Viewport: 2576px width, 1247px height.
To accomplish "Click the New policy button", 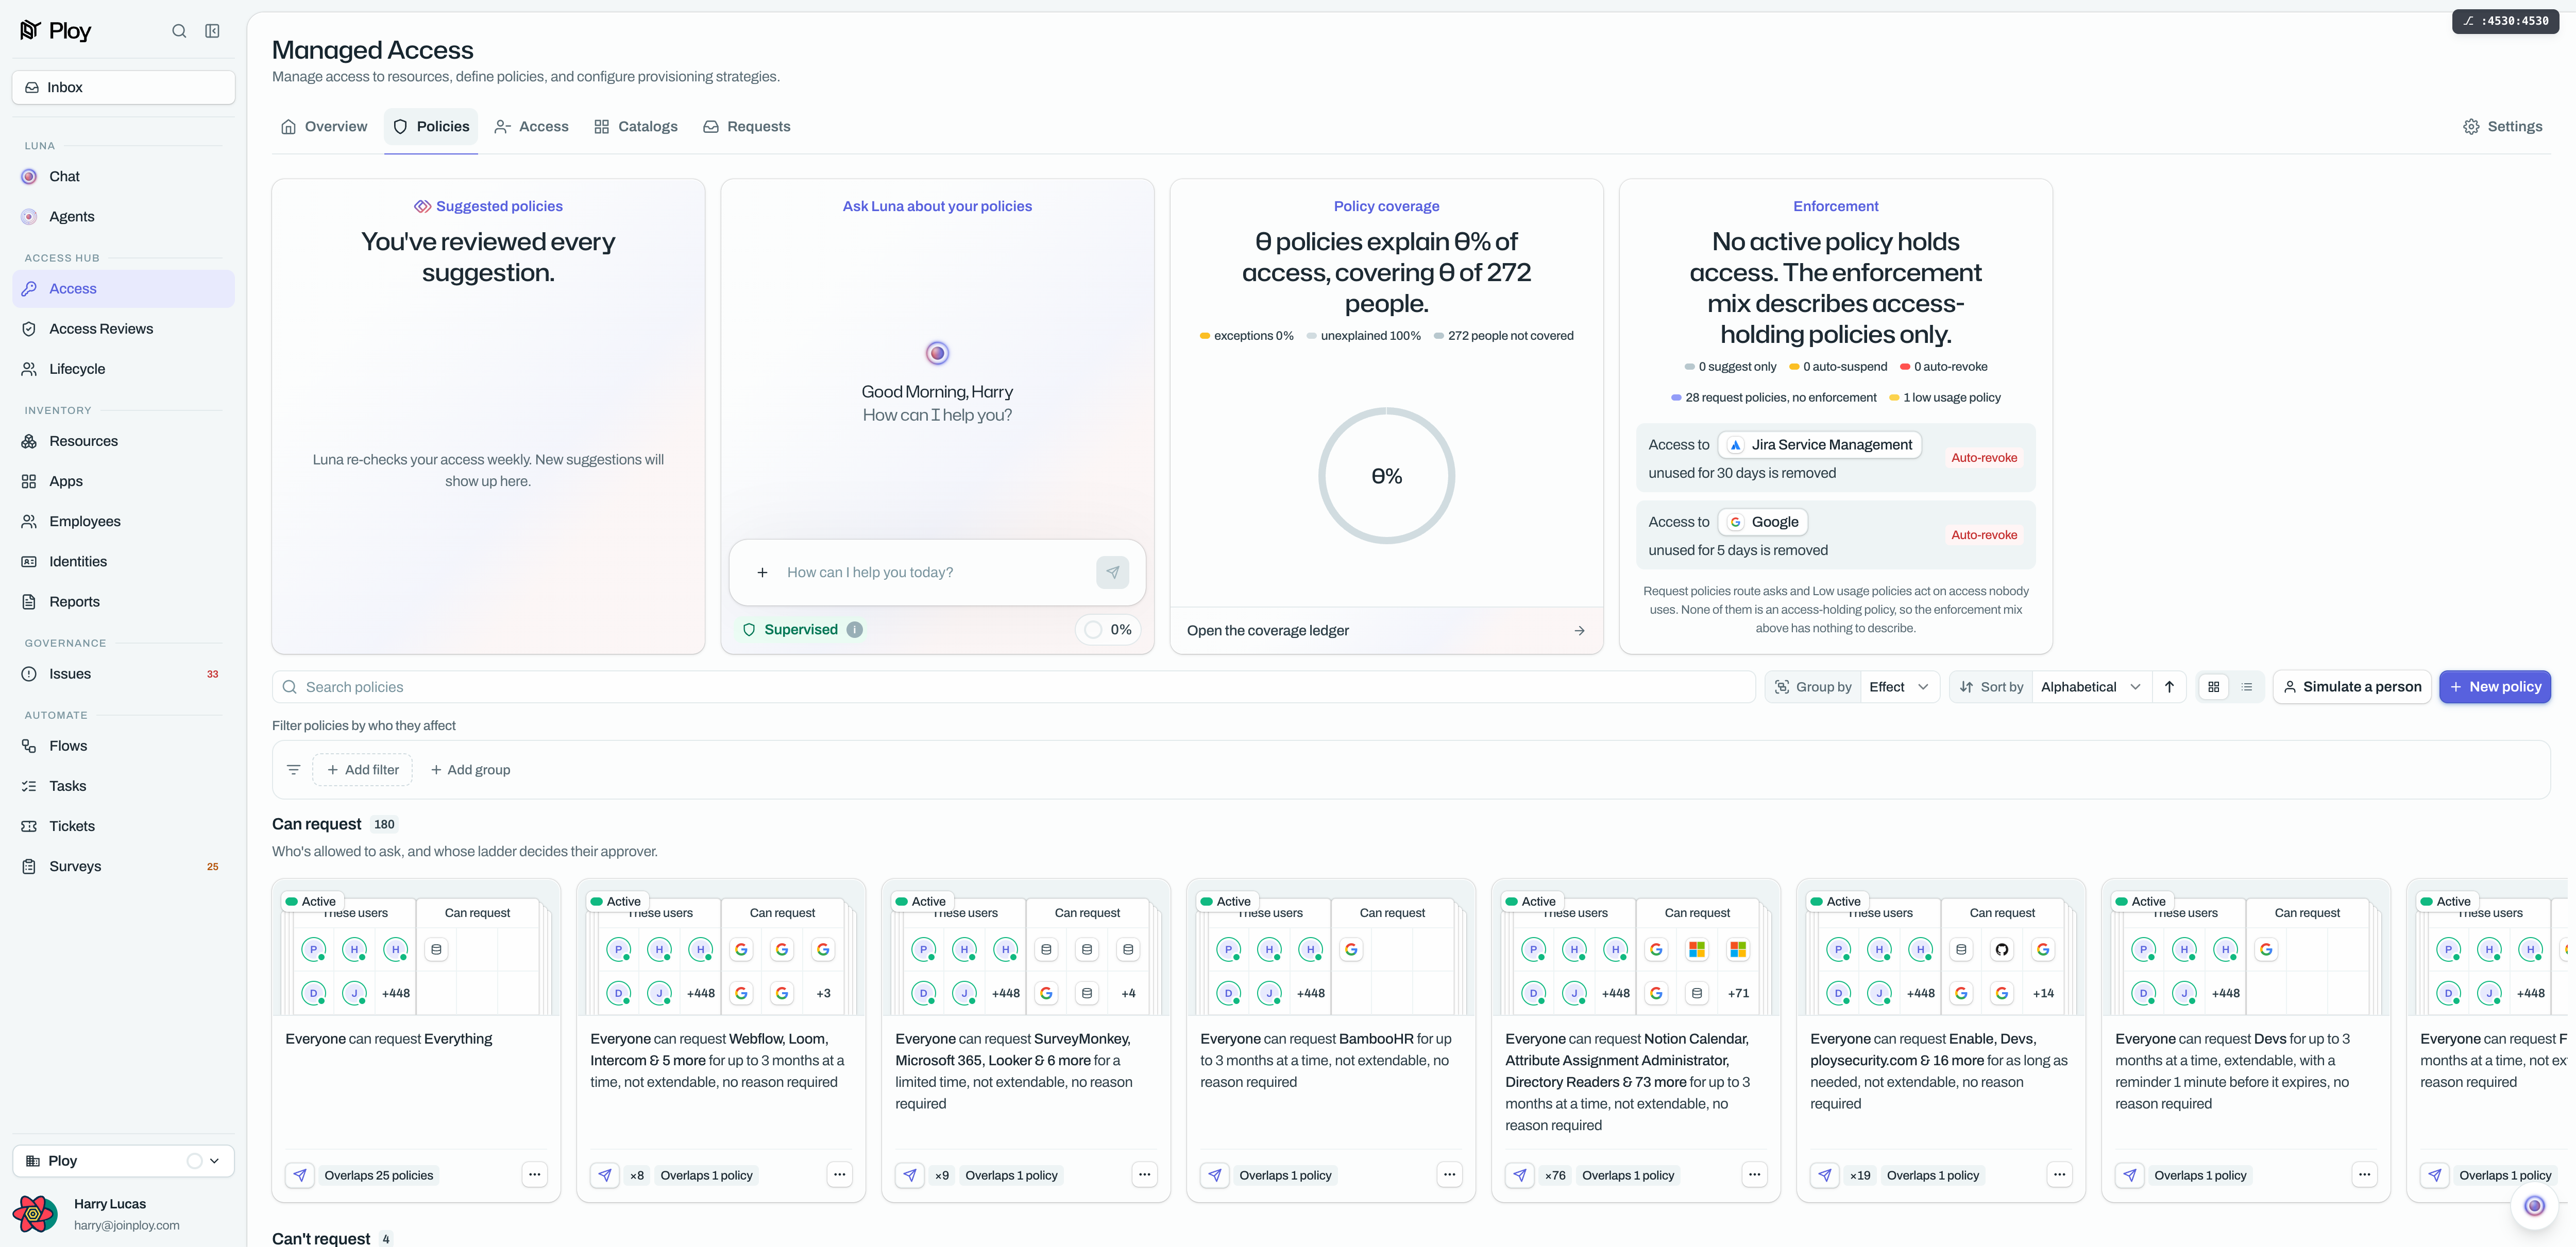I will (x=2494, y=687).
